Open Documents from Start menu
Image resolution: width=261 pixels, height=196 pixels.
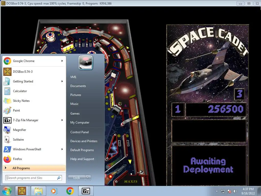[78, 86]
